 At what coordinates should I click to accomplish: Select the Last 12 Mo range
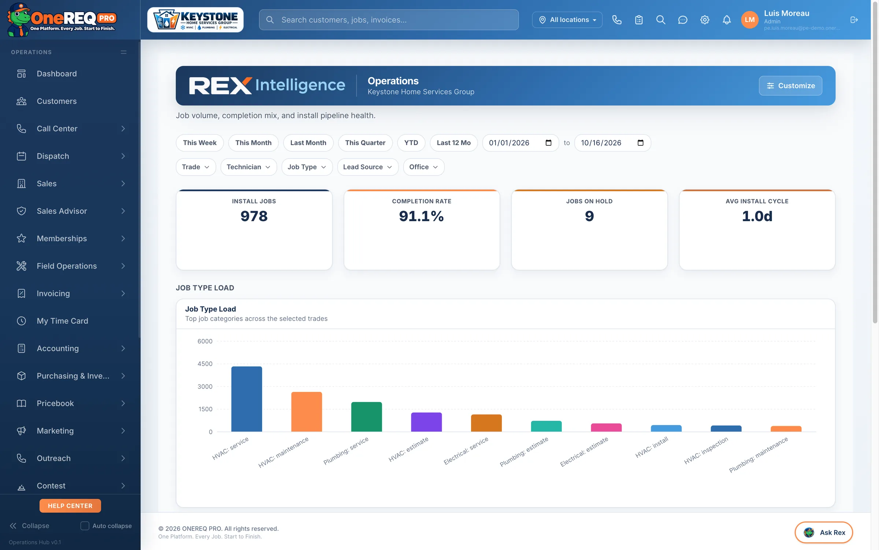click(453, 143)
